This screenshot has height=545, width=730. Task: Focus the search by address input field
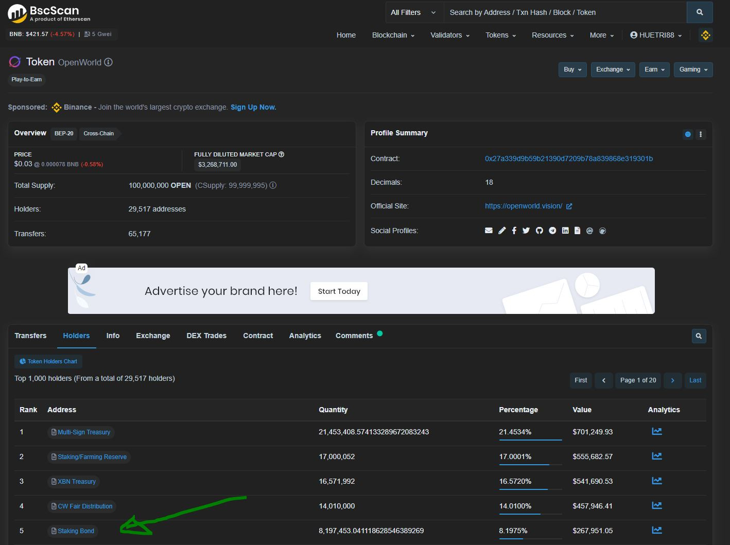(x=565, y=12)
